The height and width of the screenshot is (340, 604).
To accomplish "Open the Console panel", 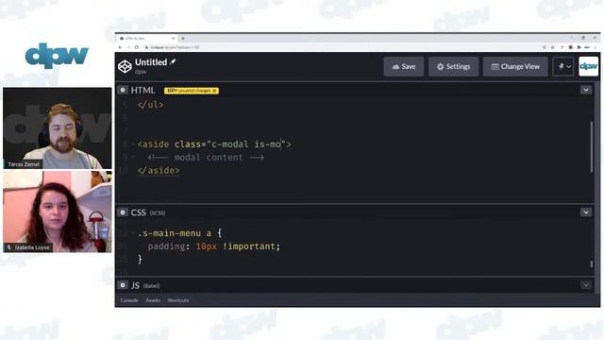I will (129, 300).
